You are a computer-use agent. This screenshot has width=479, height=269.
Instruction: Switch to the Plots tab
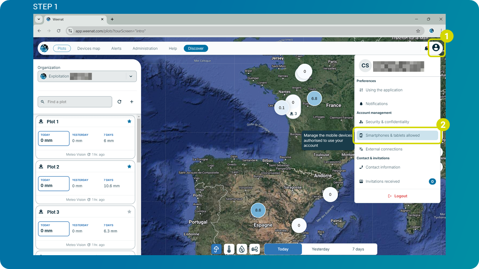62,48
